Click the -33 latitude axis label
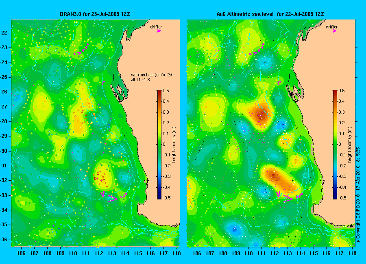366x264 pixels. click(4, 195)
